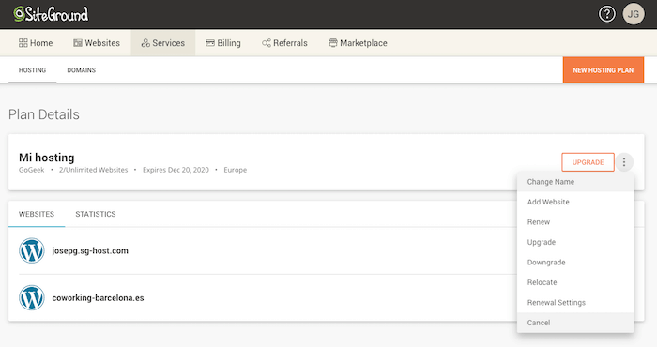The width and height of the screenshot is (657, 347).
Task: Click the Europe location text
Action: 235,170
